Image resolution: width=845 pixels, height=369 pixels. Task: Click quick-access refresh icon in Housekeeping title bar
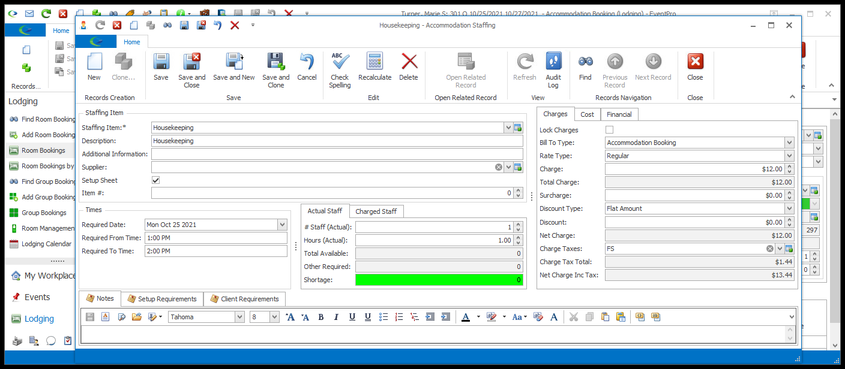[x=100, y=25]
